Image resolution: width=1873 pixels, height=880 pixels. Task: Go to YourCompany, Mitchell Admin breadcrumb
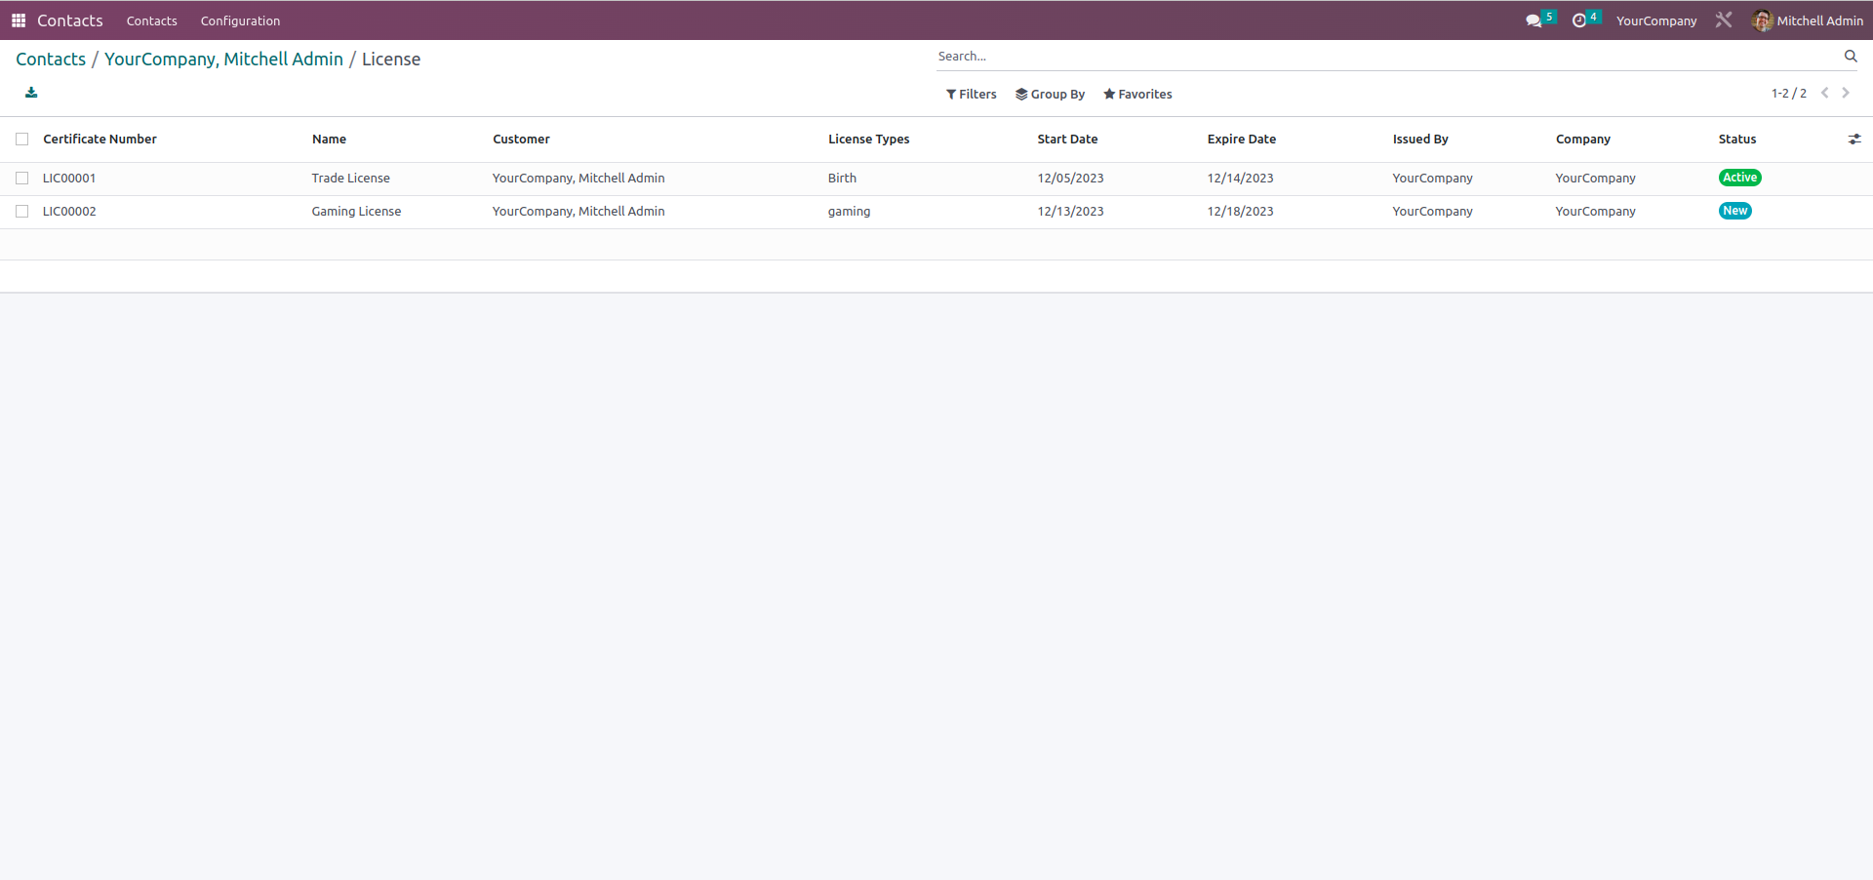click(223, 60)
